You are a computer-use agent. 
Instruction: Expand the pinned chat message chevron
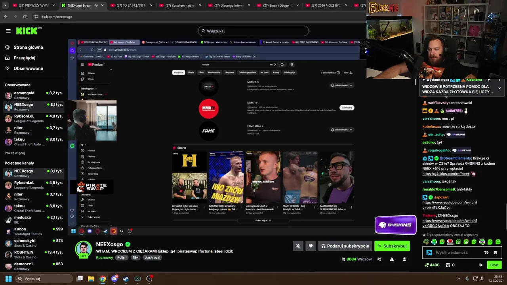pos(499,88)
